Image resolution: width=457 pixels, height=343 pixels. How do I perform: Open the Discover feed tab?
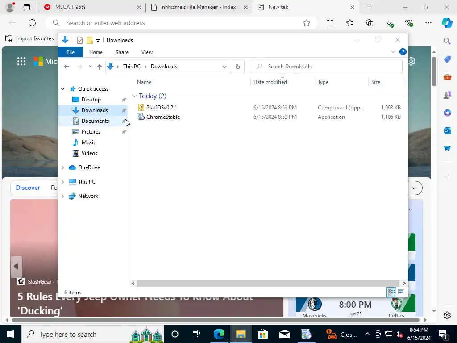click(x=28, y=188)
